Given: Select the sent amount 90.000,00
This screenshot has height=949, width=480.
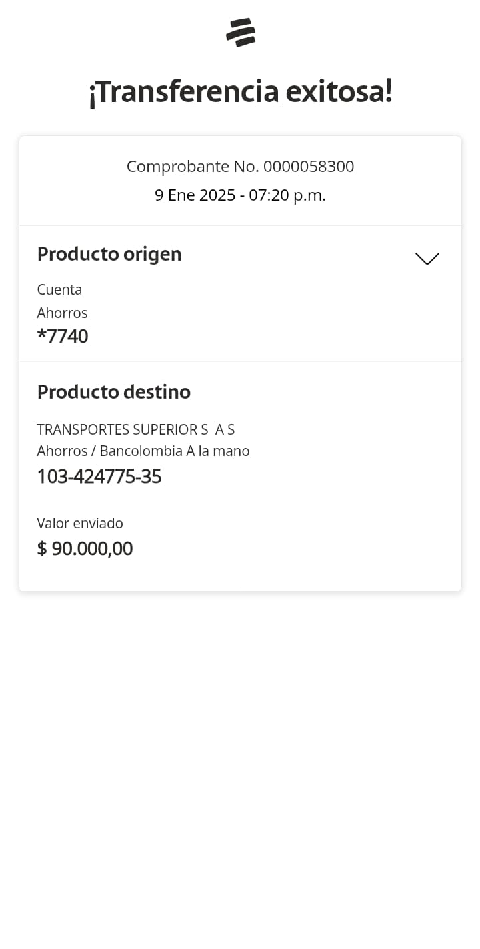Looking at the screenshot, I should click(x=93, y=549).
